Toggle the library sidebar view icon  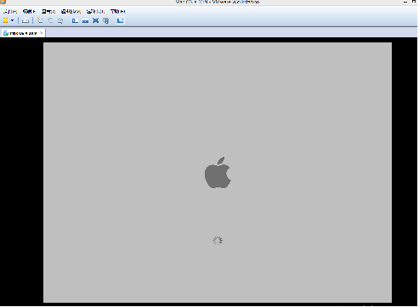(75, 20)
